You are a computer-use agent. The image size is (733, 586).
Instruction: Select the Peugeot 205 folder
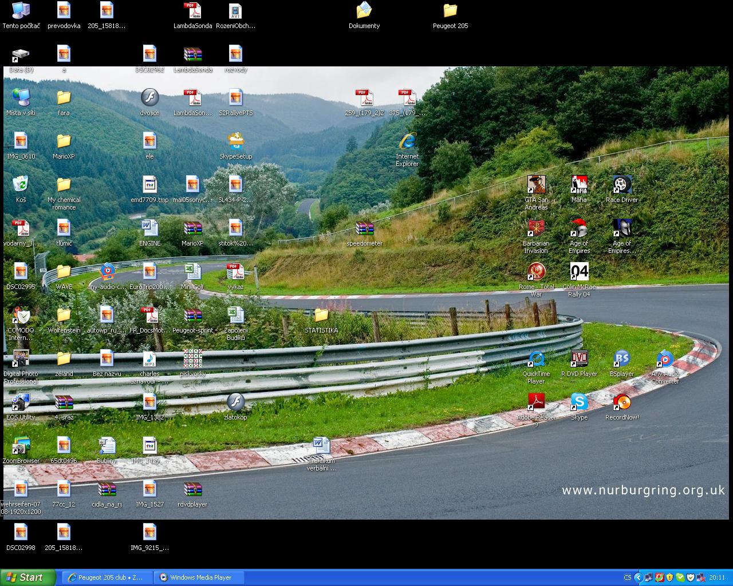point(450,11)
